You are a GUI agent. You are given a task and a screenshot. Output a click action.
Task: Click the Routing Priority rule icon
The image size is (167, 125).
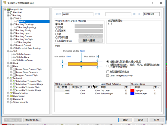[14, 30]
